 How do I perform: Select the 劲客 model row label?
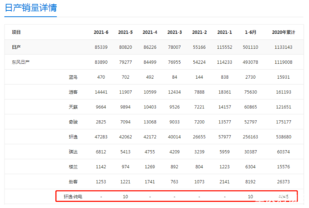click(73, 182)
